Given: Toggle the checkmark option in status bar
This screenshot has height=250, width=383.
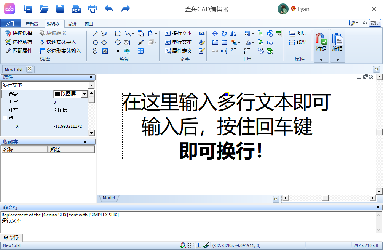Looking at the screenshot, I should [206, 245].
